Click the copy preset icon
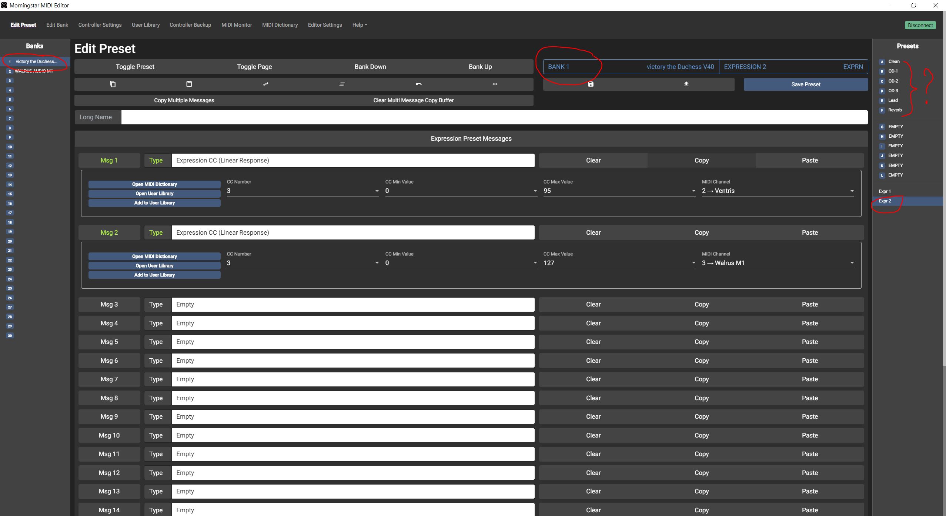The height and width of the screenshot is (516, 946). tap(113, 84)
